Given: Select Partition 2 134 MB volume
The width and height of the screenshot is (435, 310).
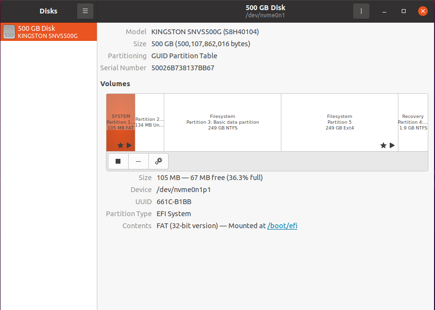Looking at the screenshot, I should (x=149, y=122).
